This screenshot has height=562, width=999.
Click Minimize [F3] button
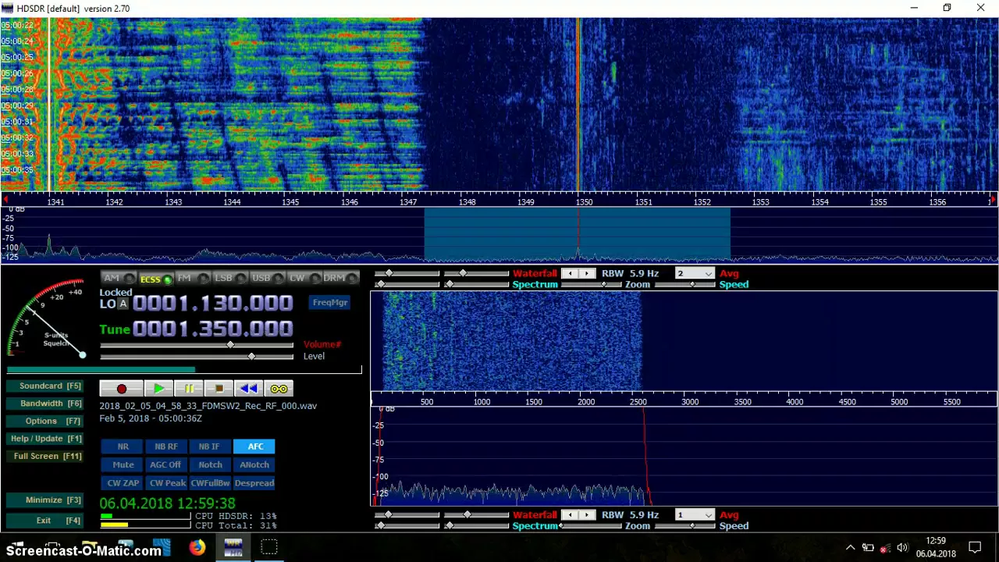pos(44,500)
